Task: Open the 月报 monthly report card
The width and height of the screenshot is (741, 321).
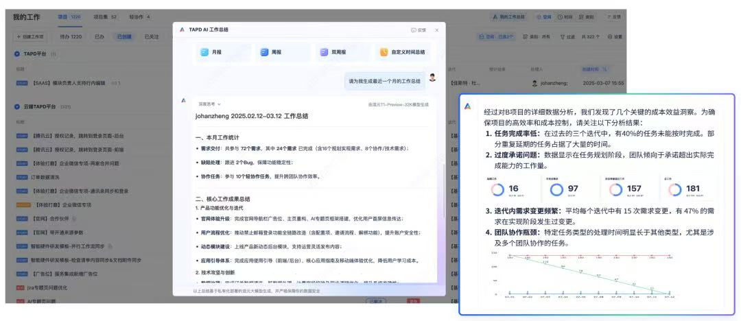Action: [224, 52]
